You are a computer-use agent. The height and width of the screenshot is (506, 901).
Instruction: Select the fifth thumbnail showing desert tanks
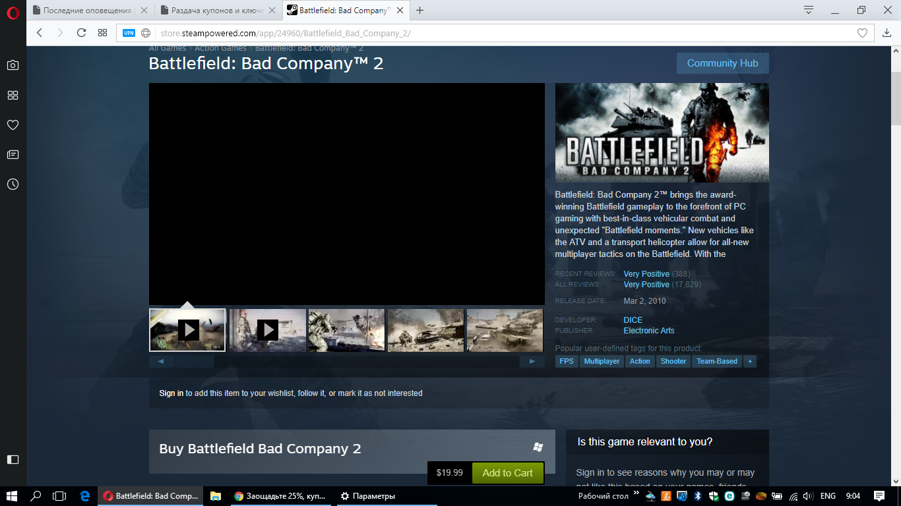(505, 330)
